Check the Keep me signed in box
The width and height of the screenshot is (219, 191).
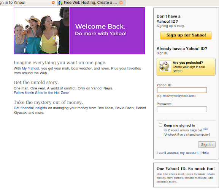coord(160,125)
